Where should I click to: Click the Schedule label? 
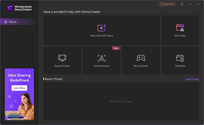(180, 66)
